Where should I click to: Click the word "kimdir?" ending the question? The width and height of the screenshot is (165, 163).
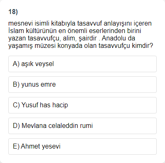tap(142, 45)
